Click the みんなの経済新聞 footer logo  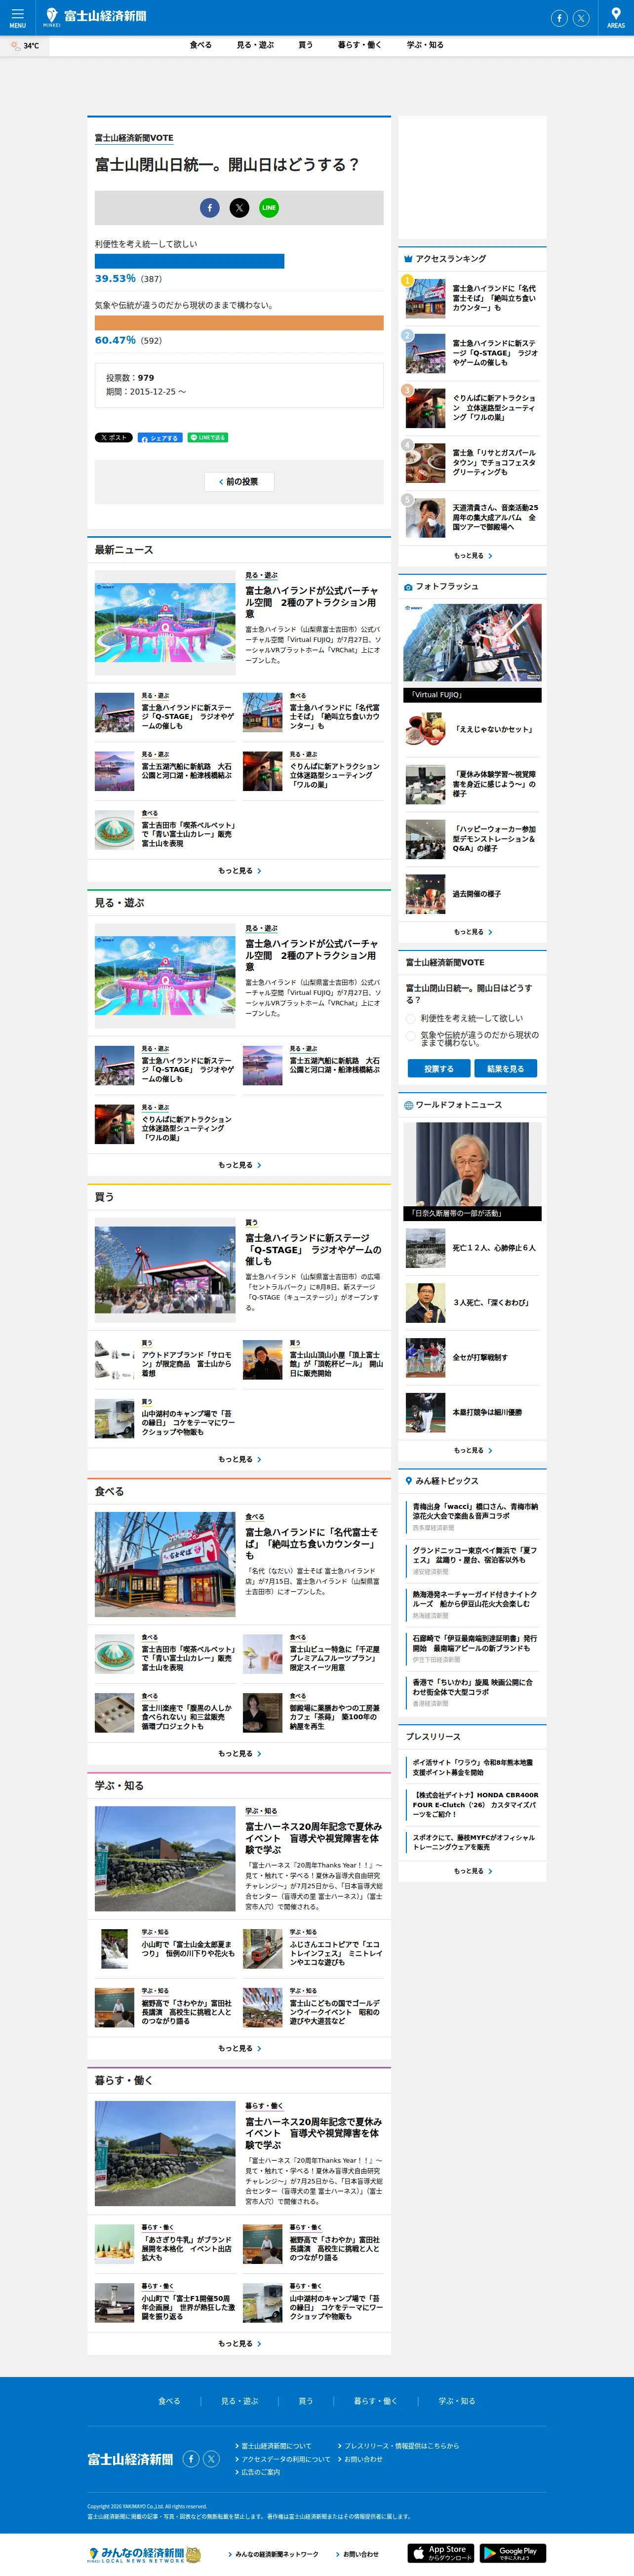point(144,2554)
